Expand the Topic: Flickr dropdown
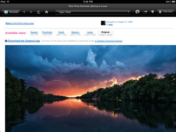Image resolution: width=176 pixels, height=132 pixels. [93, 12]
